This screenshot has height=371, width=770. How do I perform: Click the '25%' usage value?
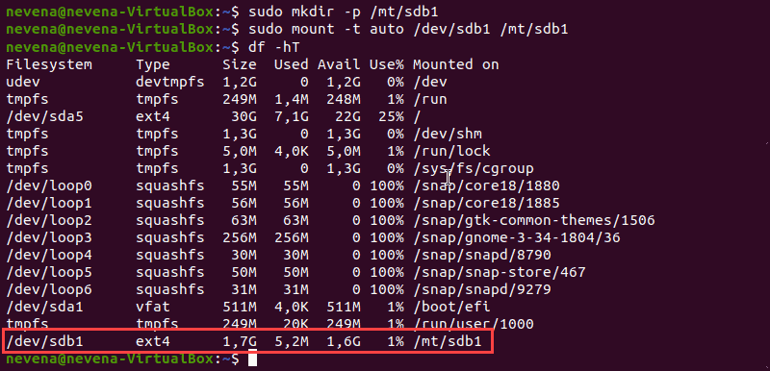(x=391, y=116)
